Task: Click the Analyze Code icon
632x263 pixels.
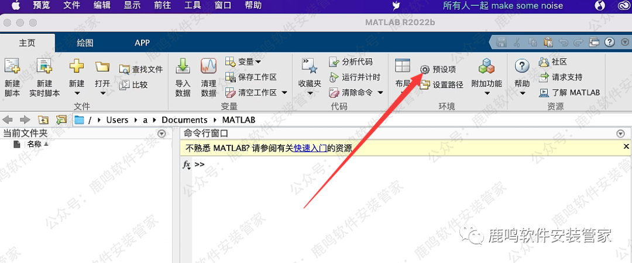Action: pos(334,62)
